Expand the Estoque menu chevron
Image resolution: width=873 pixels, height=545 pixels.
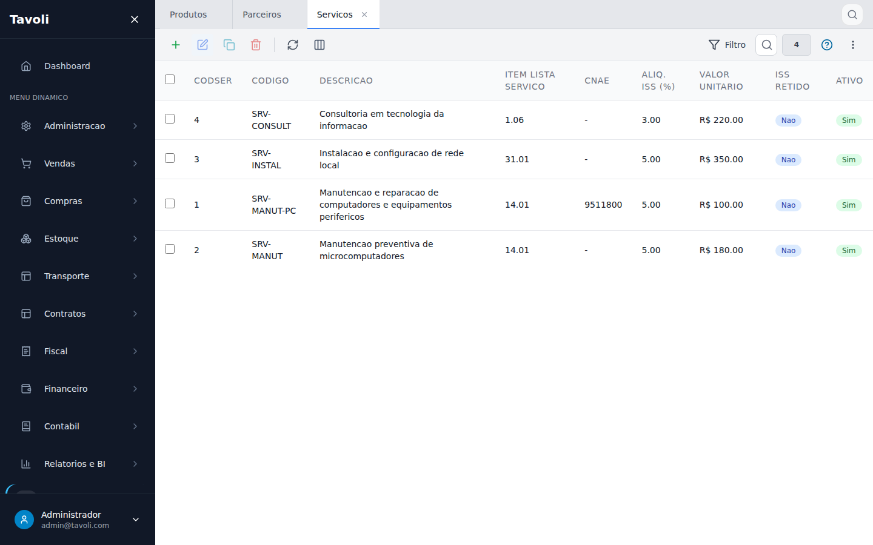click(135, 239)
